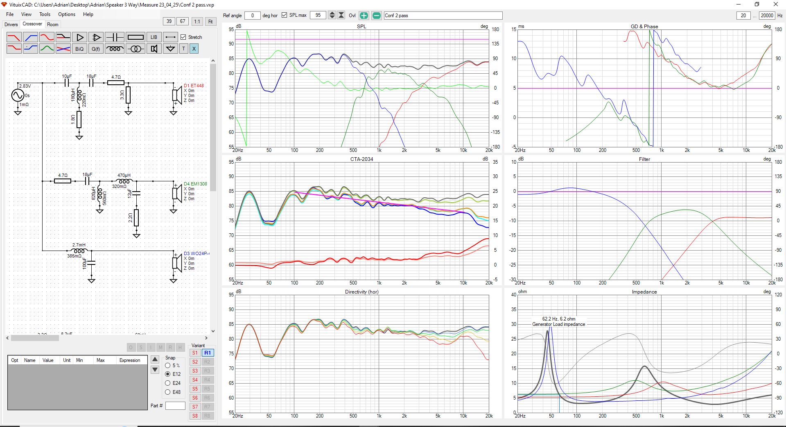Activate variant S8 button
This screenshot has height=427, width=786.
point(195,416)
